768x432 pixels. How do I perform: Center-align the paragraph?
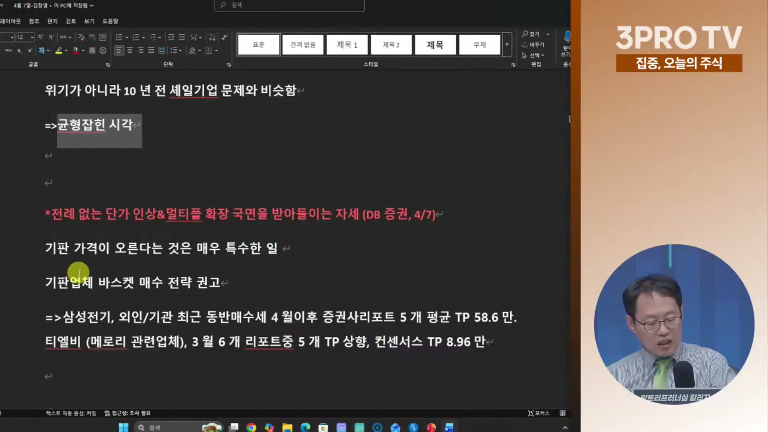(x=130, y=50)
